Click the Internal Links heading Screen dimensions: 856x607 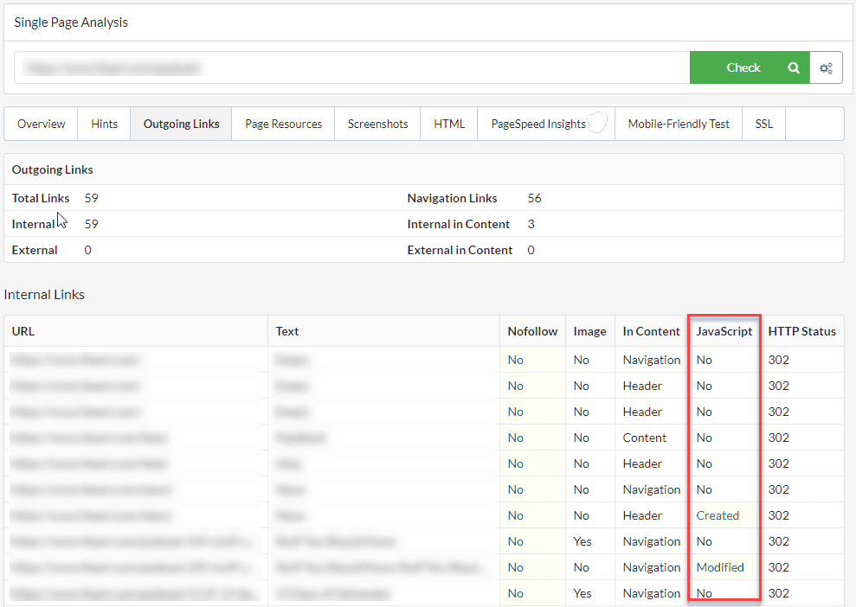click(44, 295)
